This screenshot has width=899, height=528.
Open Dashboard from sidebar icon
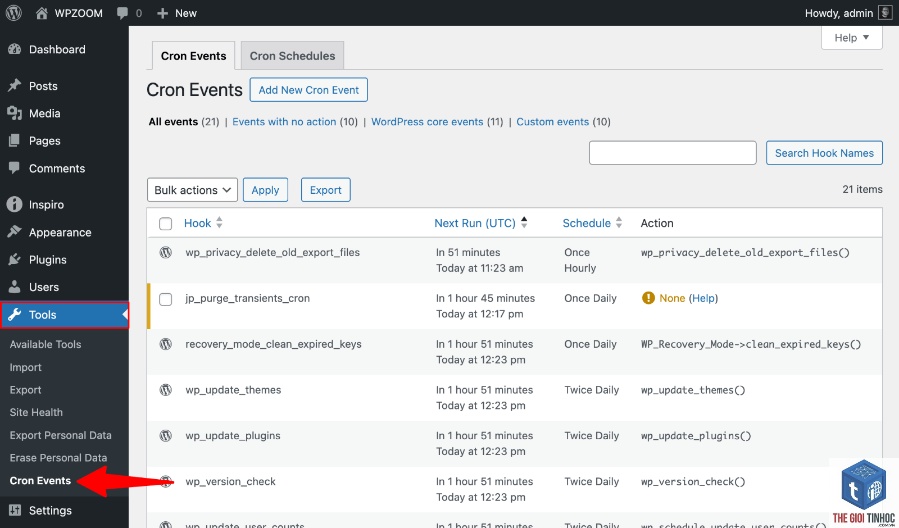click(x=15, y=49)
